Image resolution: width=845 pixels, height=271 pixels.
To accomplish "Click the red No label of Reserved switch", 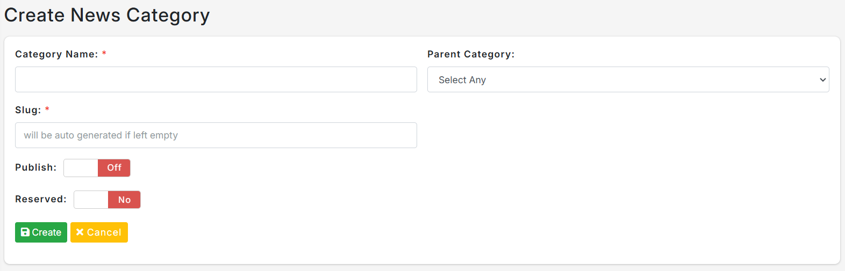I will pos(124,200).
